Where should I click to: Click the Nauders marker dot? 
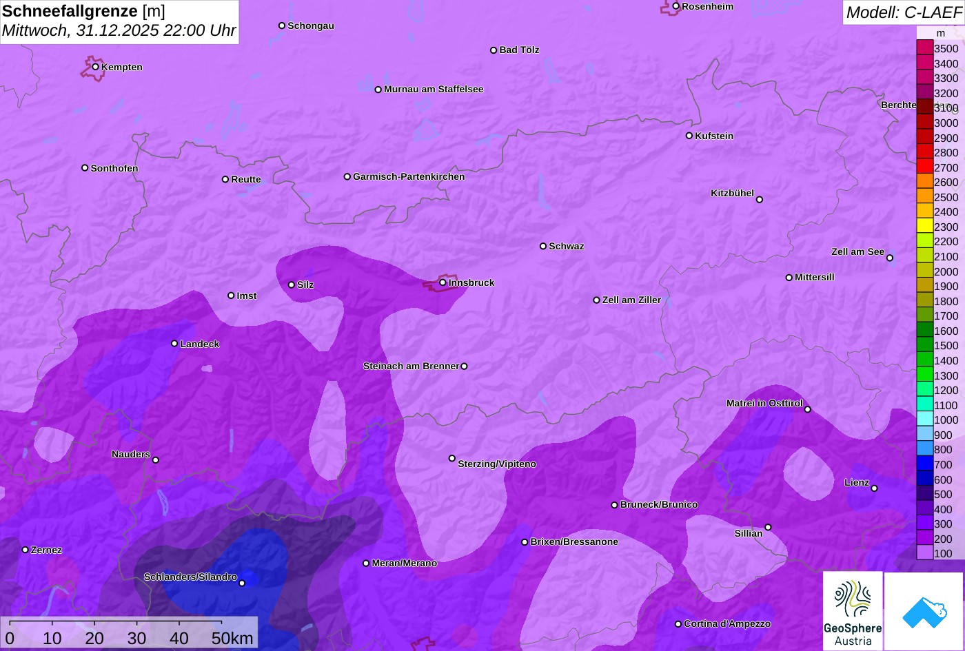click(155, 460)
